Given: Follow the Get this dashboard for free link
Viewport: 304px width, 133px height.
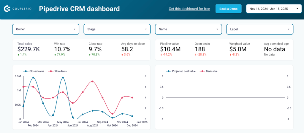Looking at the screenshot, I should [189, 9].
